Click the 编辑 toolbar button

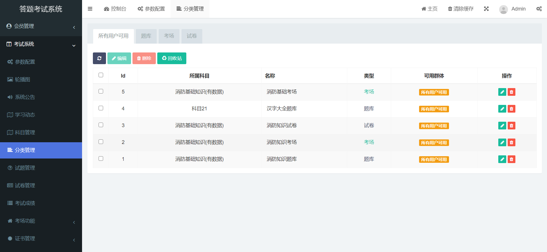[119, 58]
